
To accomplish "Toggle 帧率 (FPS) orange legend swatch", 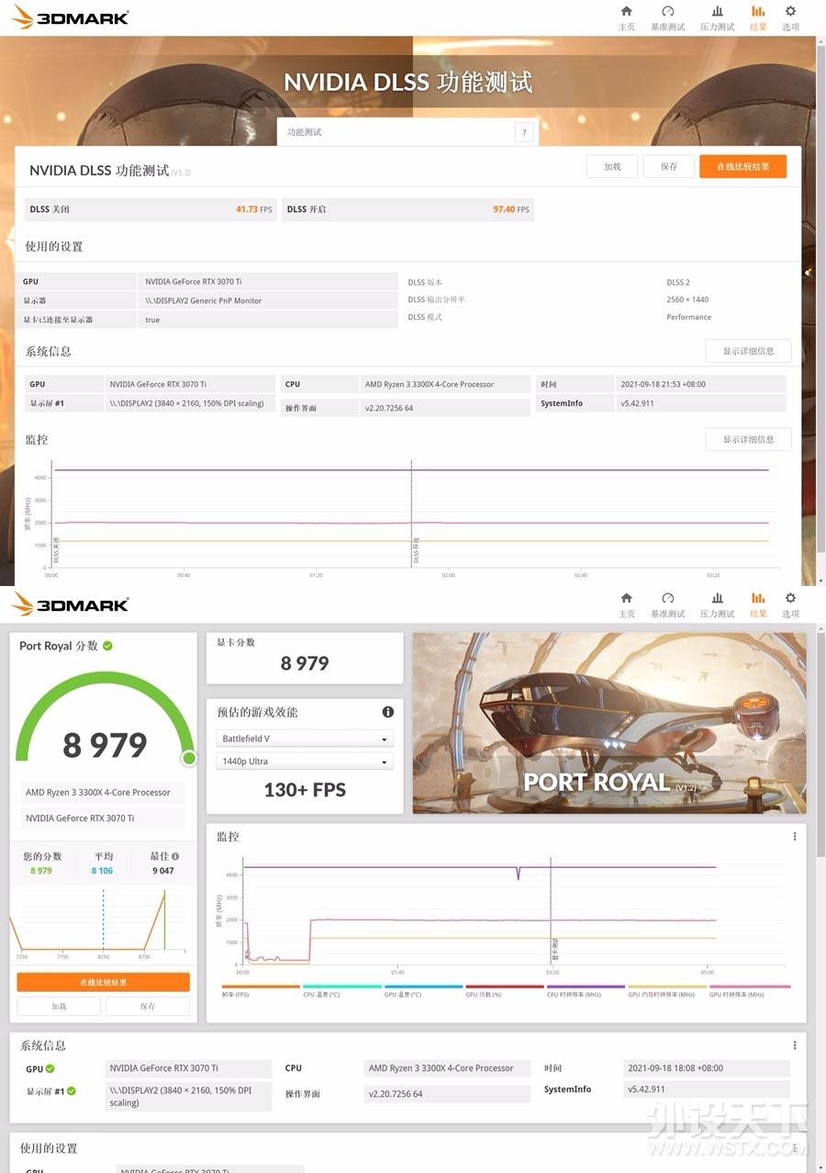I will pos(261,987).
